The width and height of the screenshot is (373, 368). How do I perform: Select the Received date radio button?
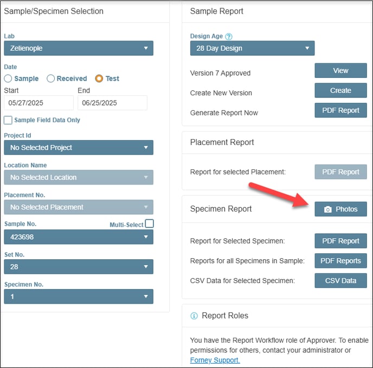[x=50, y=78]
